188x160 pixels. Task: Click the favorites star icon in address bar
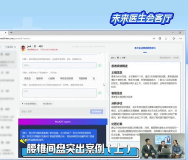(166, 39)
